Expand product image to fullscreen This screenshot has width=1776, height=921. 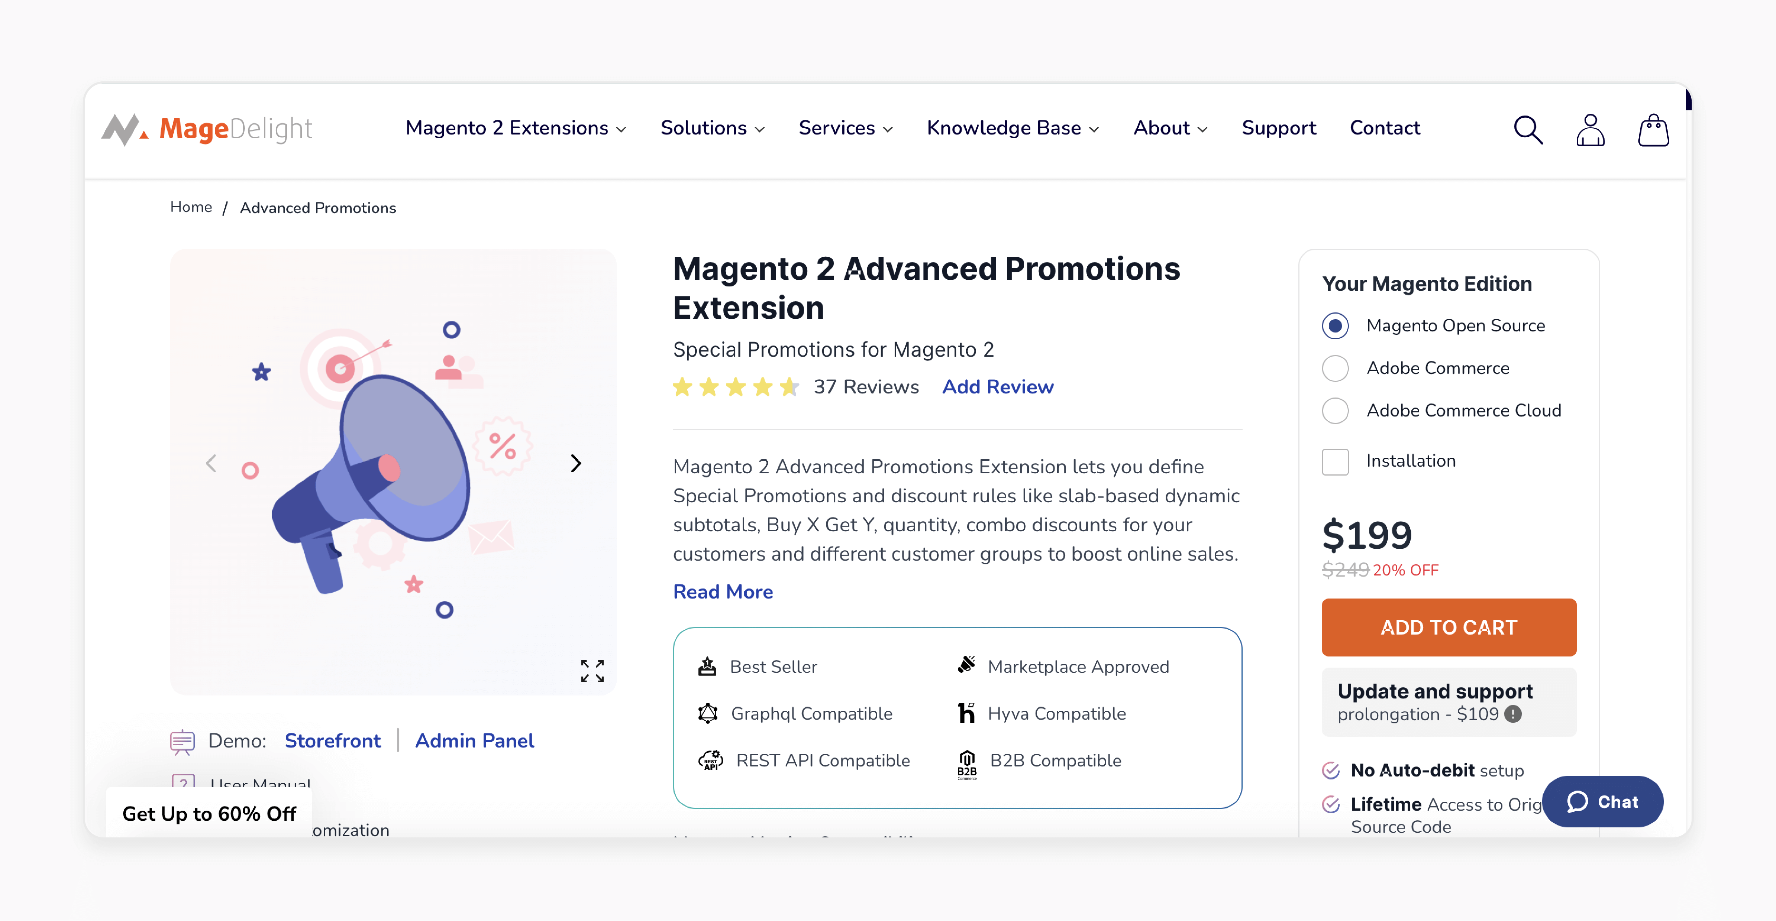click(591, 670)
